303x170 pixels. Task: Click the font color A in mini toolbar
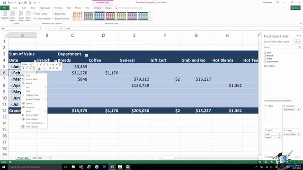pos(39,68)
